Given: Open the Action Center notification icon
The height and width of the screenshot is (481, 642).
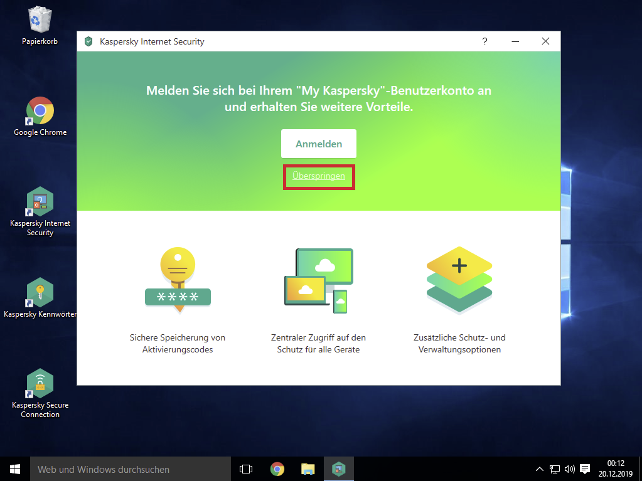Looking at the screenshot, I should point(585,469).
